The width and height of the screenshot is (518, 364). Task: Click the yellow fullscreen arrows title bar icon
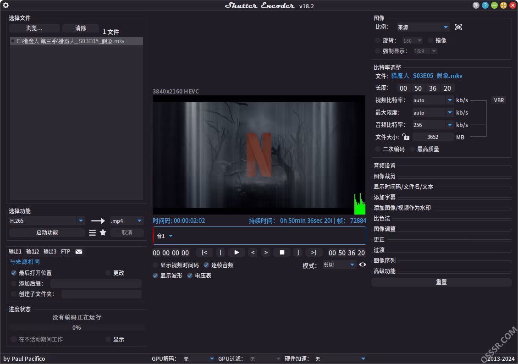[503, 6]
